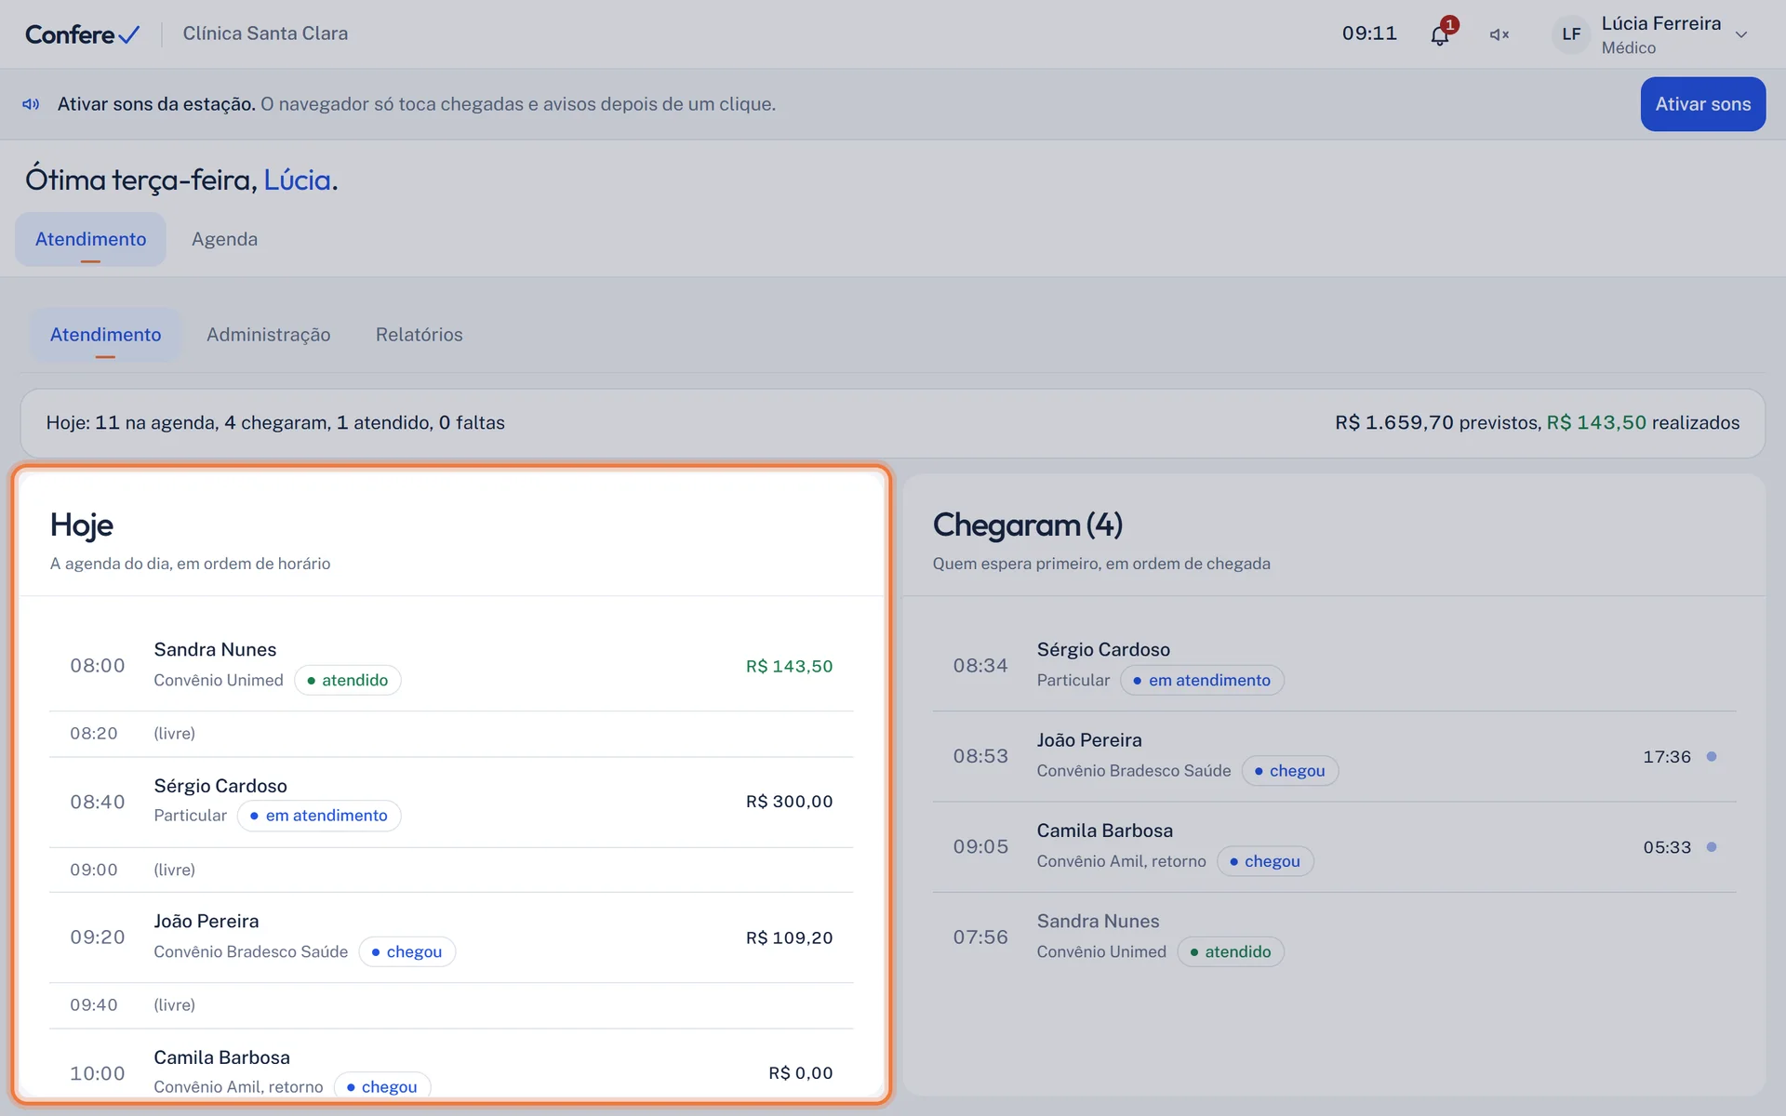Open João Pereira 09:20 appointment
1786x1116 pixels.
(451, 937)
